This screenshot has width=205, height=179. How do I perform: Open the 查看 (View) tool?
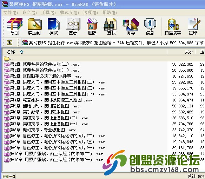pyautogui.click(x=73, y=27)
